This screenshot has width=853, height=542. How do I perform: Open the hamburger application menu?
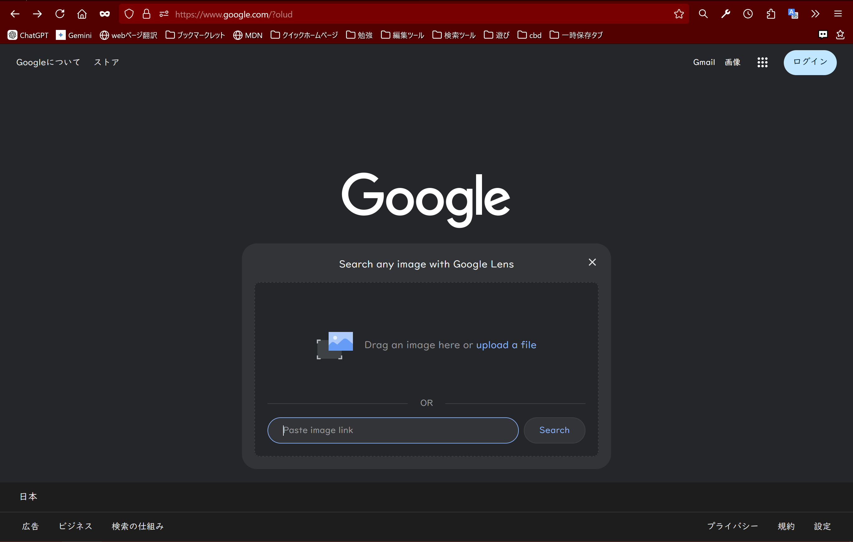point(838,14)
